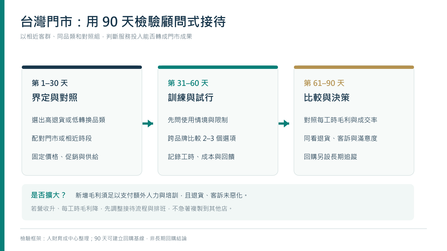Select the line 跨品牌比較 2–3 個選項

[x=202, y=138]
